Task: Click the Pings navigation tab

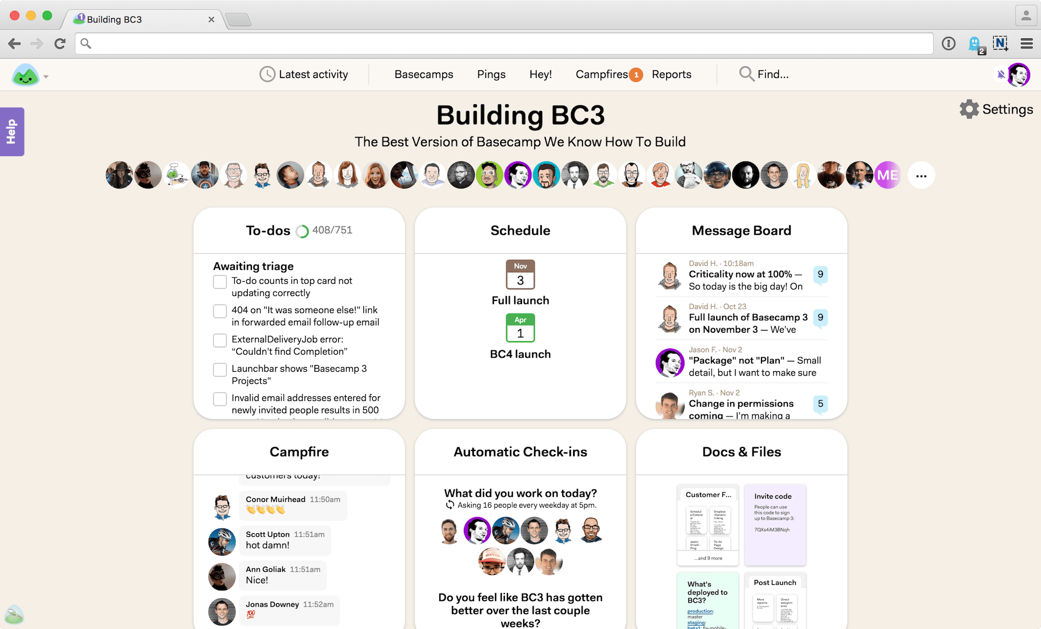Action: click(491, 73)
